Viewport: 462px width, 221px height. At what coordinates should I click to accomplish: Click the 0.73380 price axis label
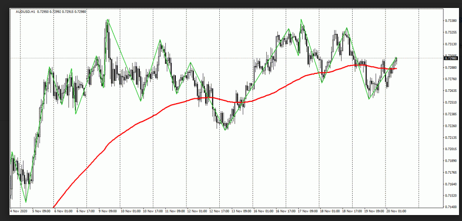(451, 20)
